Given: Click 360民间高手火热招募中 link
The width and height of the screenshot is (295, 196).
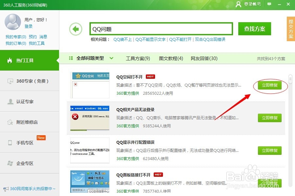Looking at the screenshot, I should tap(32, 189).
